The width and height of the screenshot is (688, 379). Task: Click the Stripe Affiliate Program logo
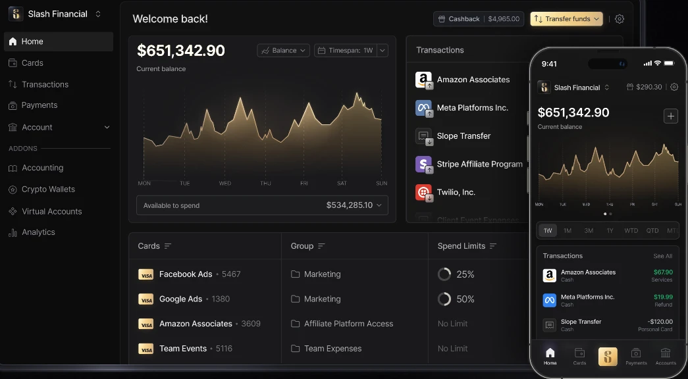click(x=423, y=164)
